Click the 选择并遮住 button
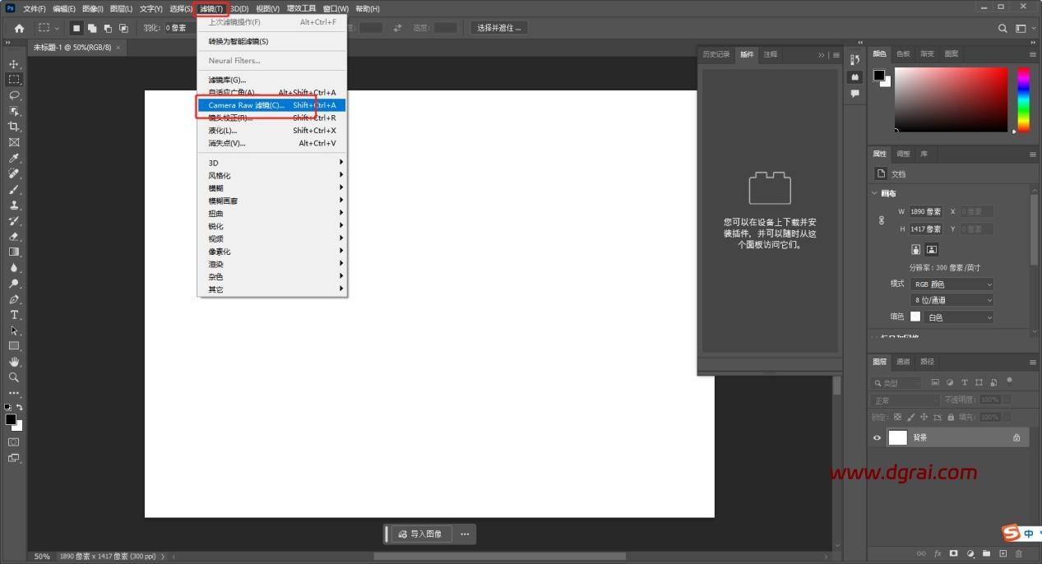The width and height of the screenshot is (1042, 564). 499,28
